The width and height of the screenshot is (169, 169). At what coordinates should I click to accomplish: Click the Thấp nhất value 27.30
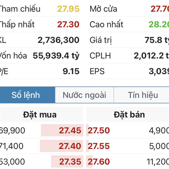click(68, 24)
